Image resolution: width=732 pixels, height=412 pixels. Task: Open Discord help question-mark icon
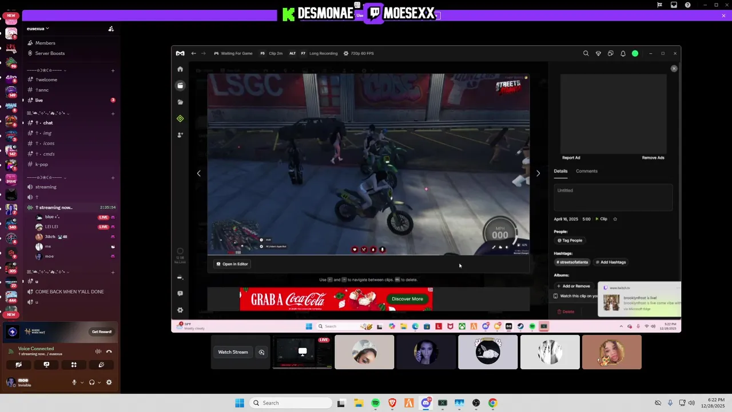point(688,5)
